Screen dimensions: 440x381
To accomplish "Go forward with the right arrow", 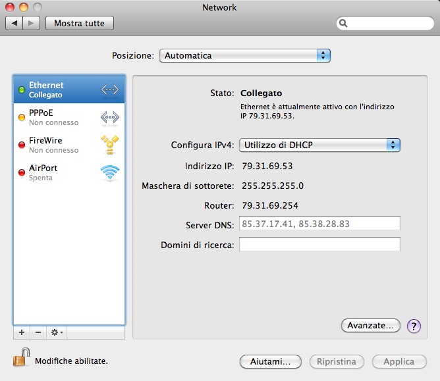I will [x=31, y=23].
